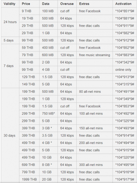Select the *104*342*9# activation code
This screenshot has width=137, height=183.
(125, 62)
